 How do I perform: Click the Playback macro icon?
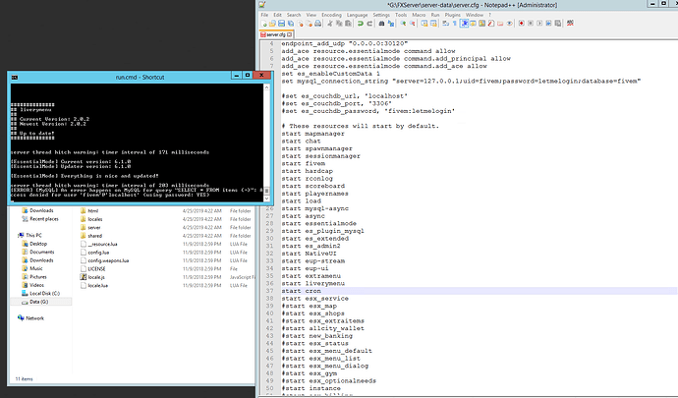point(539,24)
